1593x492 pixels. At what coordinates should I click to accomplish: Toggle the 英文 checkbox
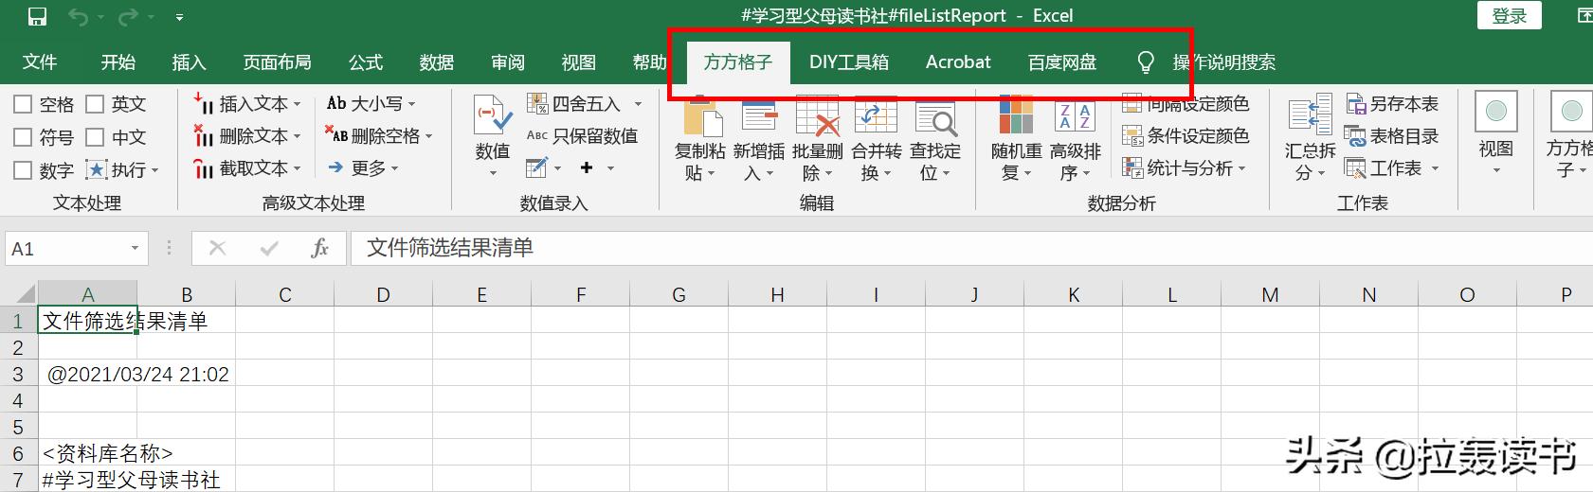tap(96, 104)
